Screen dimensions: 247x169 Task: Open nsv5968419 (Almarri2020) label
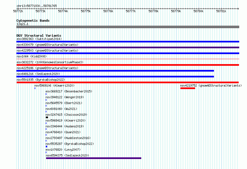(x=65, y=120)
